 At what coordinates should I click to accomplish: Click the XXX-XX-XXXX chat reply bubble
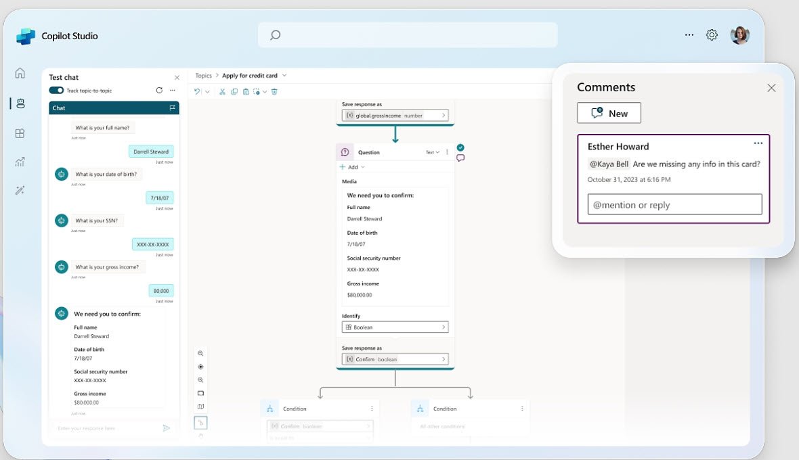(153, 244)
